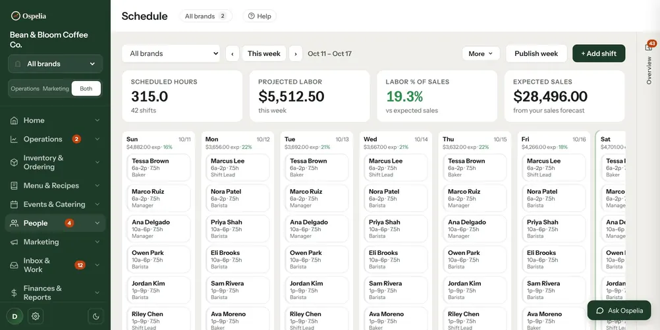
Task: Open Marcus Lee's Monday Shift Lead shift
Action: pyautogui.click(x=237, y=167)
